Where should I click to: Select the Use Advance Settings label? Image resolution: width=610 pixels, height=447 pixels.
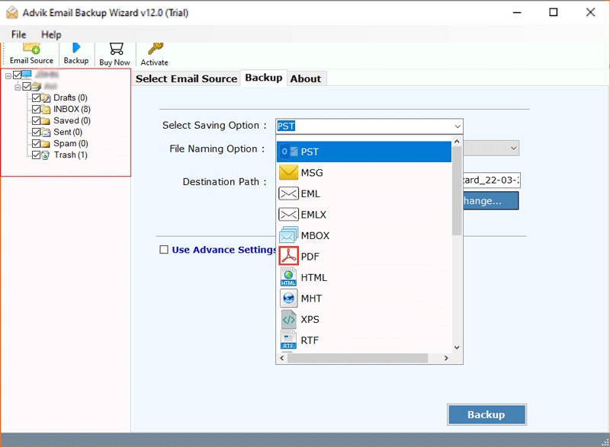[x=223, y=250]
